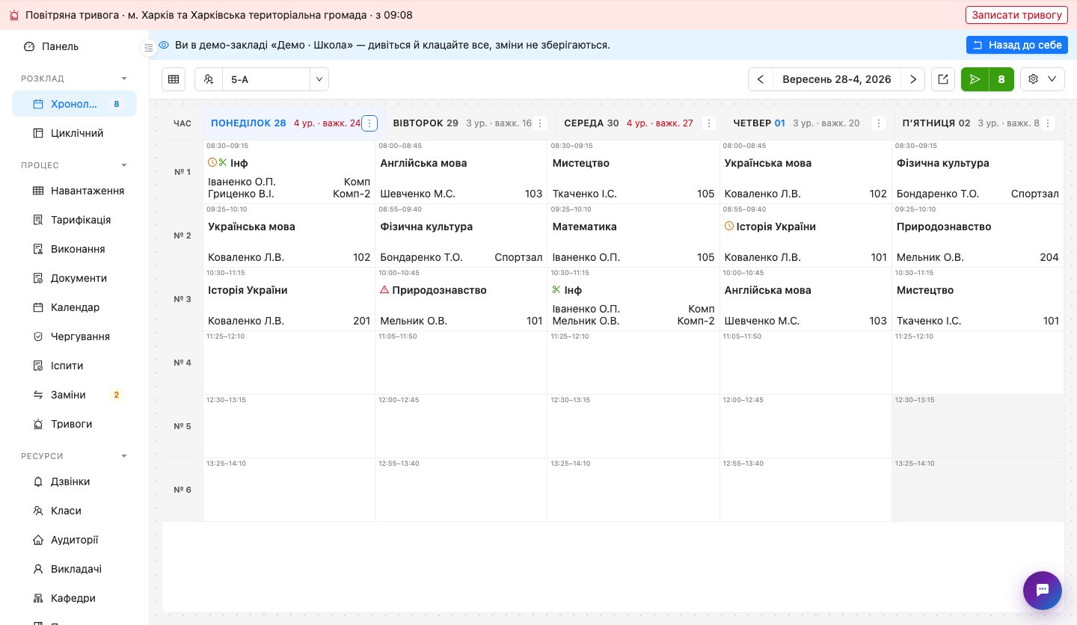This screenshot has width=1077, height=625.
Task: Switch to Хронологічний schedule view
Action: coord(74,104)
